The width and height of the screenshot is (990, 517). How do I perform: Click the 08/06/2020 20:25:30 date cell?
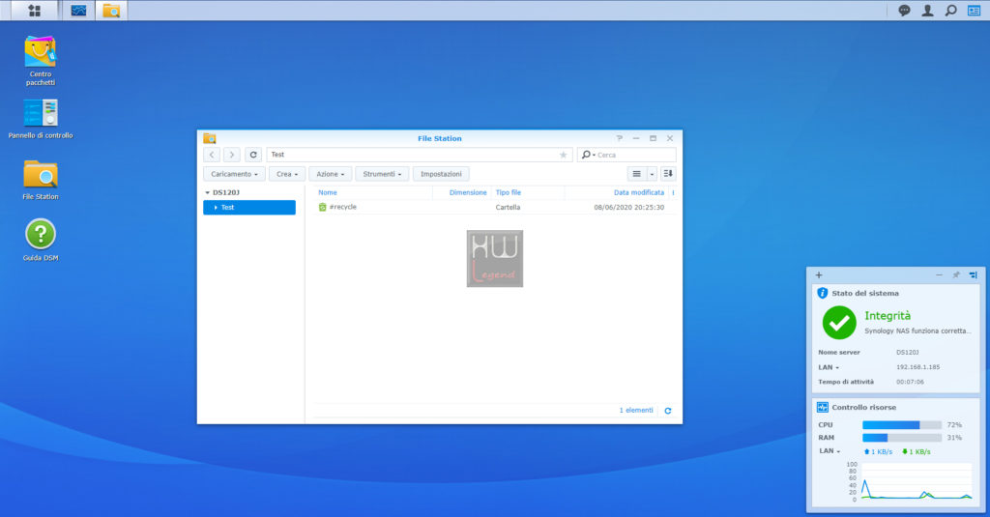tap(628, 207)
